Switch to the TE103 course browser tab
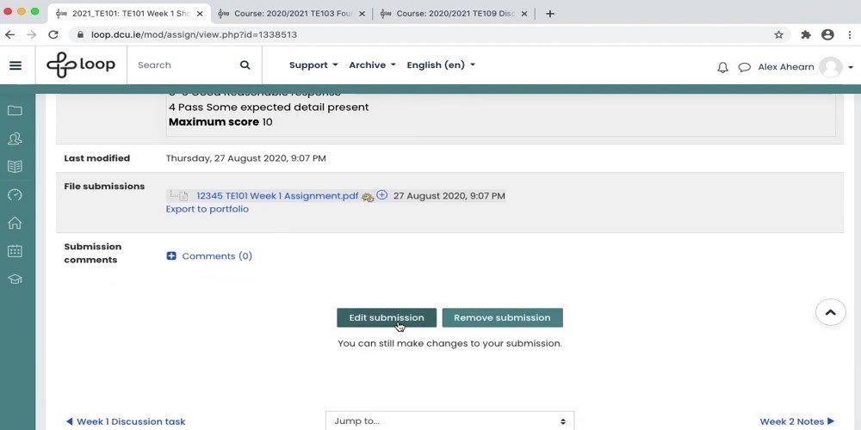Image resolution: width=861 pixels, height=430 pixels. tap(291, 13)
